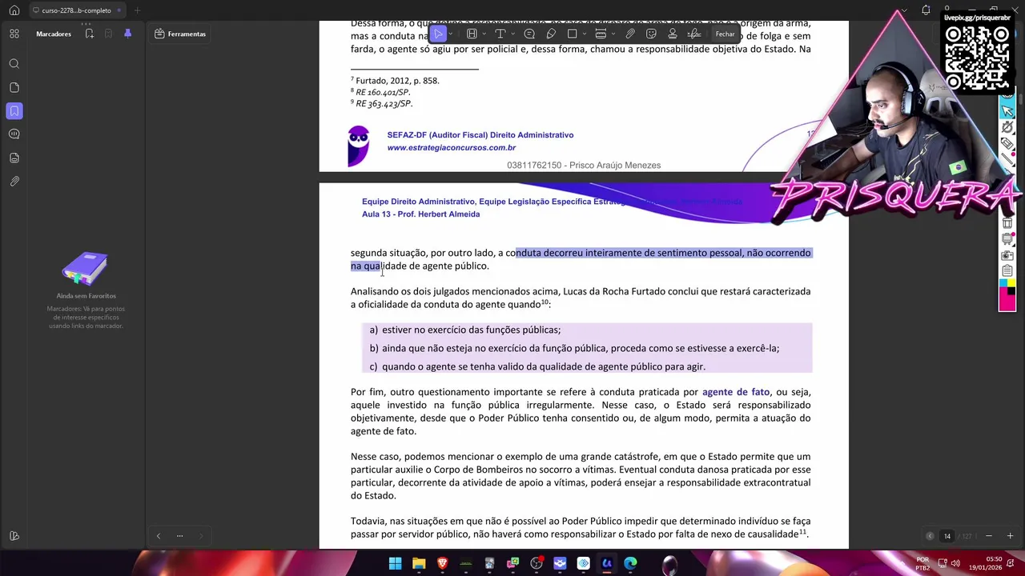This screenshot has height=576, width=1025.
Task: Select the arrow cursor in overlay drawing toolbar
Action: 1007,110
